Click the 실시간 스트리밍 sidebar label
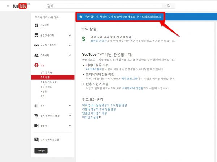The image size is (217, 162). click(x=48, y=45)
